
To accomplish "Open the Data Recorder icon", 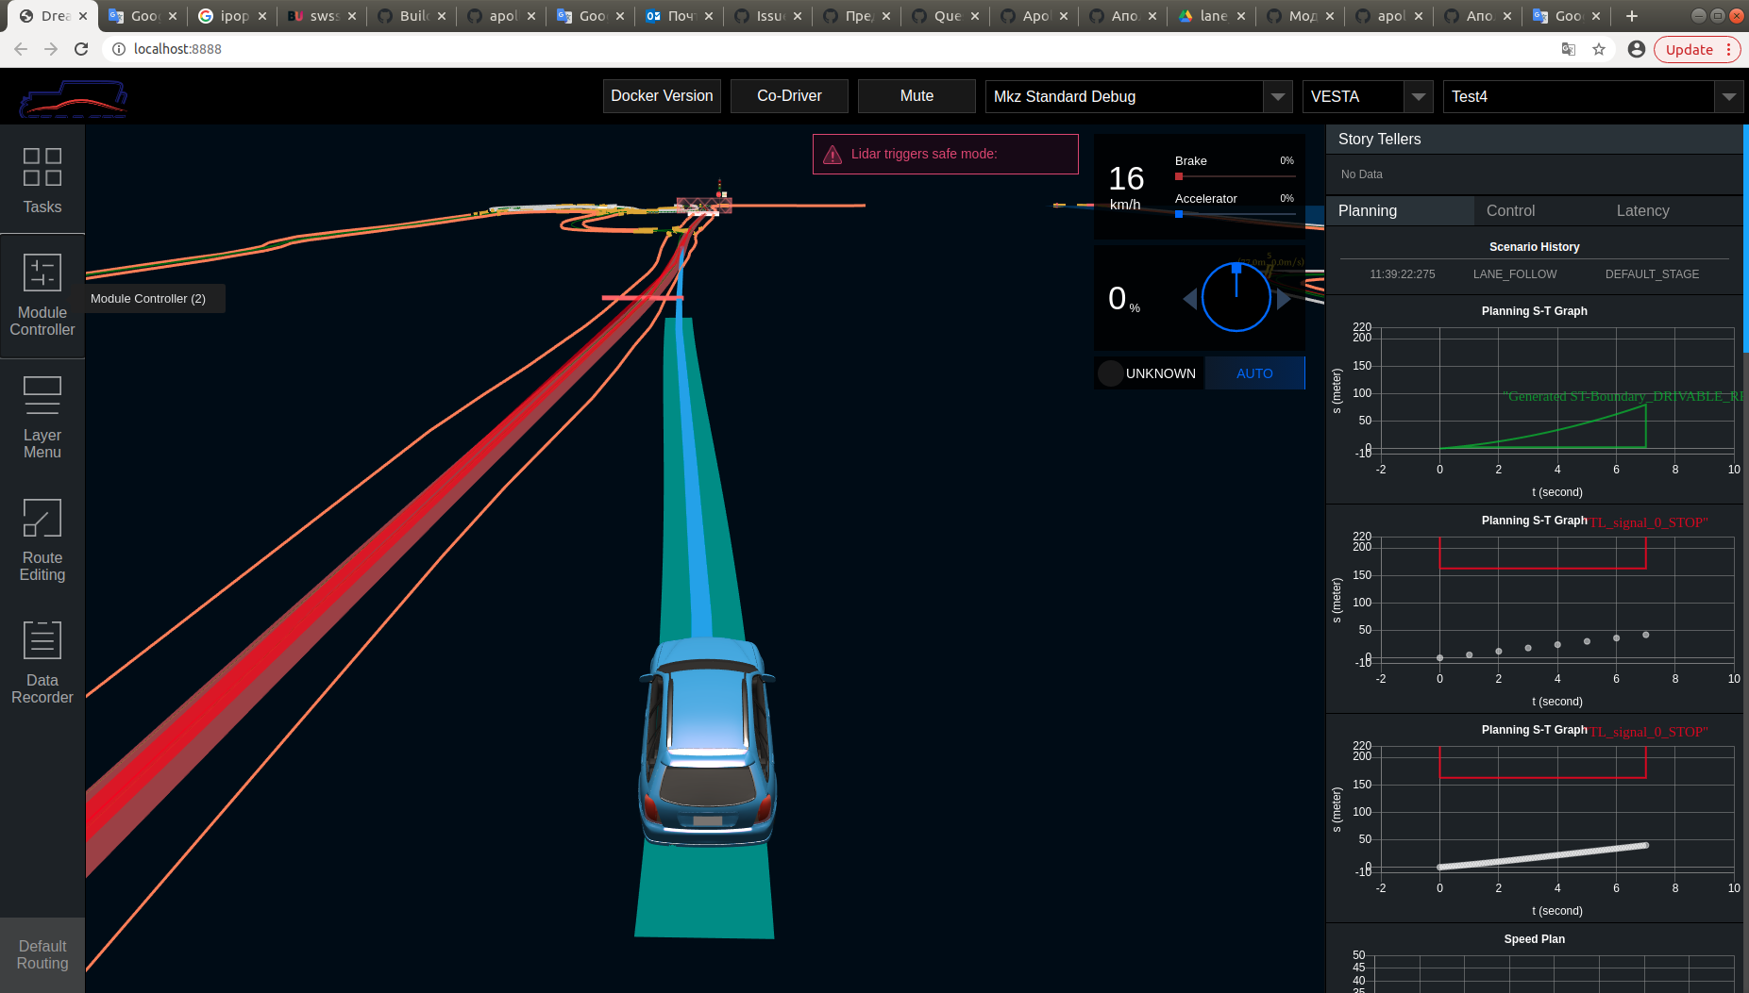I will tap(42, 640).
